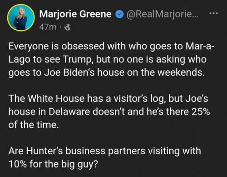Click the words 'Joe Biden's' in the post
This screenshot has height=177, width=227.
coord(69,72)
